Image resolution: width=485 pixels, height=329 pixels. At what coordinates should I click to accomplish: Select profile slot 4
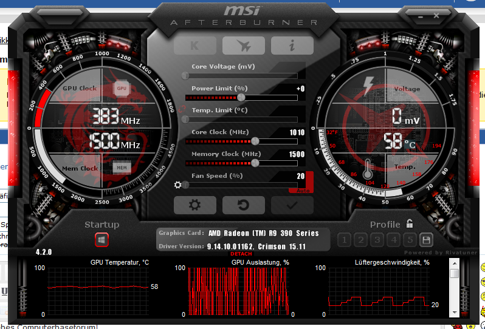[x=393, y=240]
